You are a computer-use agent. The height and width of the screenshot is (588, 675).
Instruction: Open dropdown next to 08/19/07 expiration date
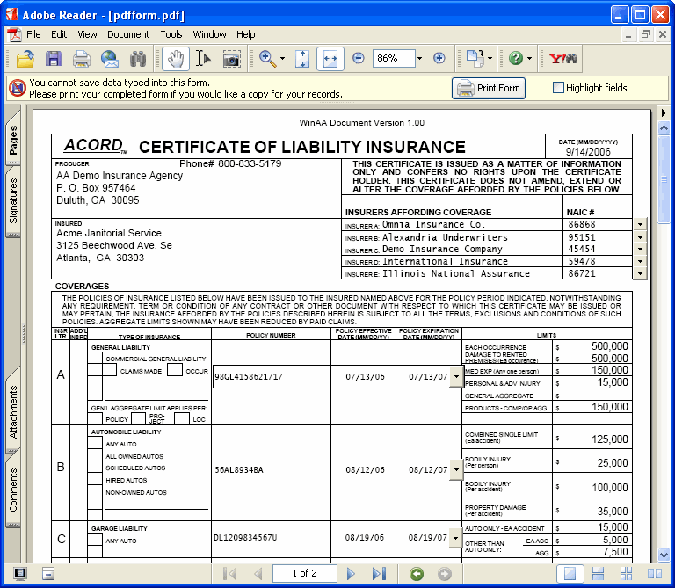coord(455,538)
